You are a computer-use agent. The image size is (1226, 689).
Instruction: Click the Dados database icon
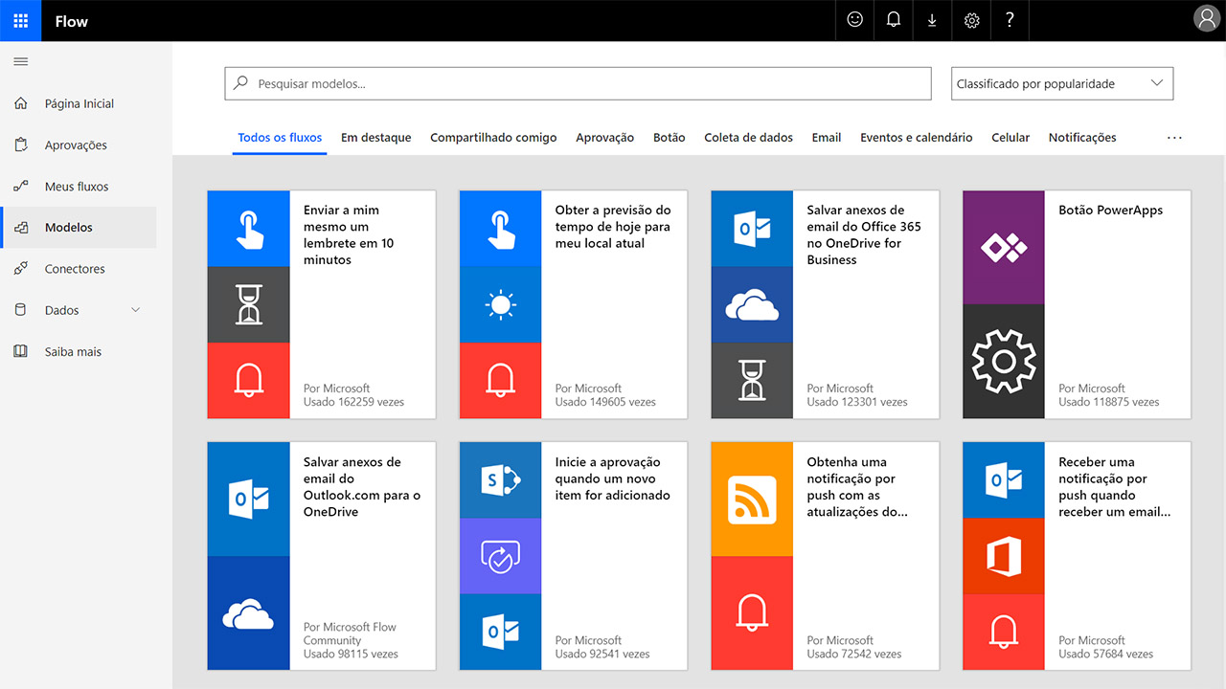click(20, 310)
